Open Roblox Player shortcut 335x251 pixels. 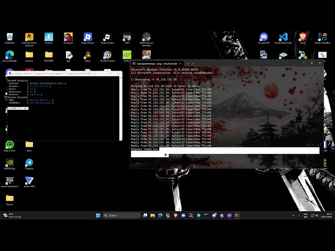point(88,38)
